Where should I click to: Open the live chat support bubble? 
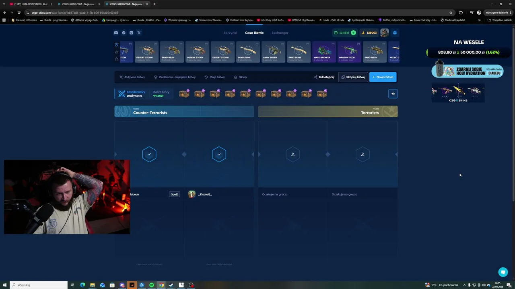(x=503, y=272)
